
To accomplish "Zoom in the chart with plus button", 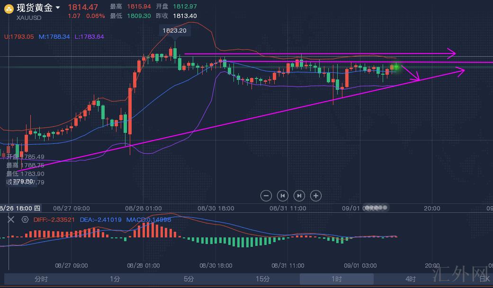I will click(x=316, y=195).
